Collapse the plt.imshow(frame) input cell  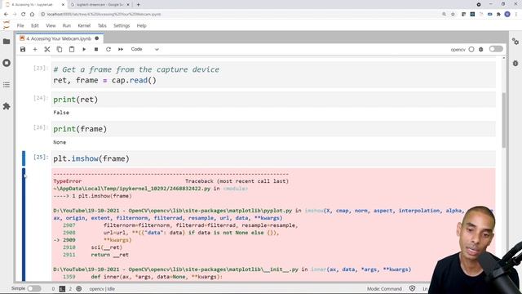(24, 158)
